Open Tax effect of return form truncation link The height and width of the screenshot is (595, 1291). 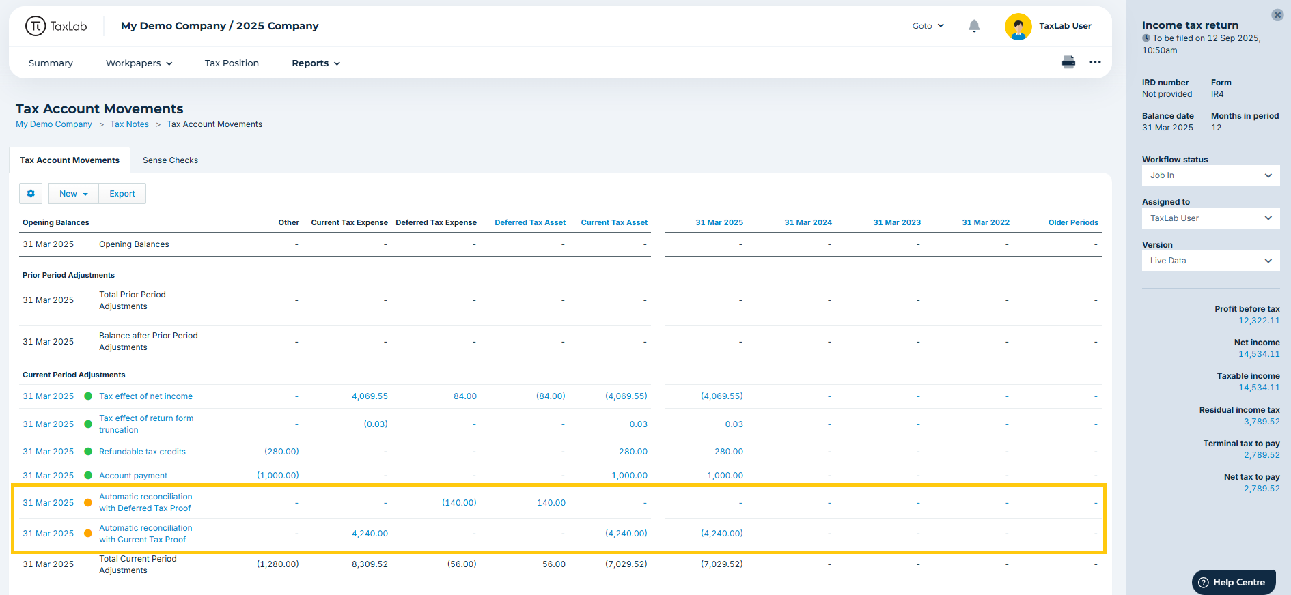pyautogui.click(x=146, y=424)
